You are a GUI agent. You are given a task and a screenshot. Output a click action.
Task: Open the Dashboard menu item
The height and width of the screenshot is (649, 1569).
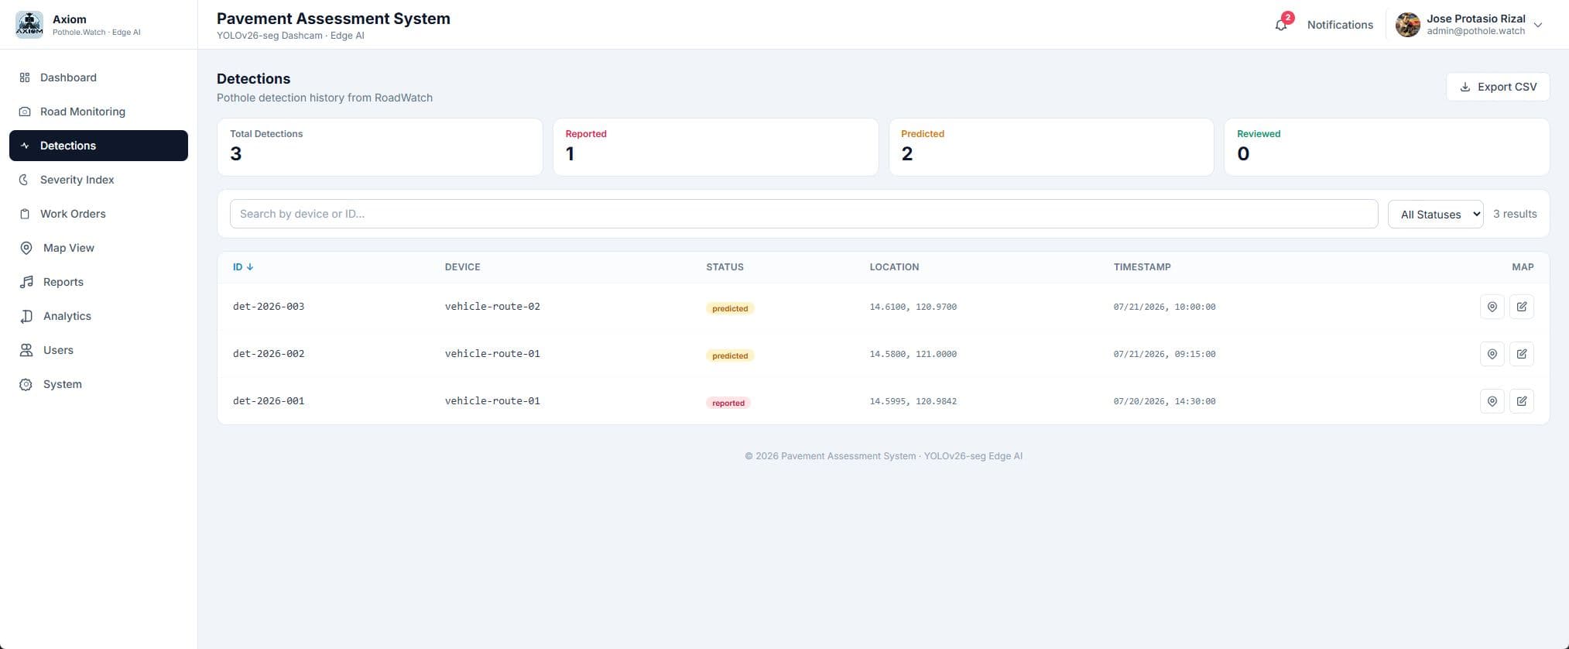pyautogui.click(x=98, y=77)
